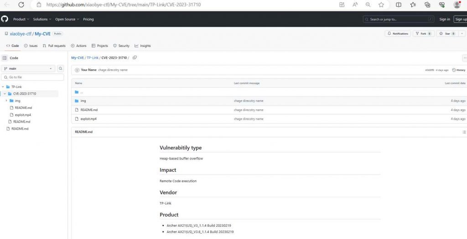Bookmark page with star icon

[381, 5]
